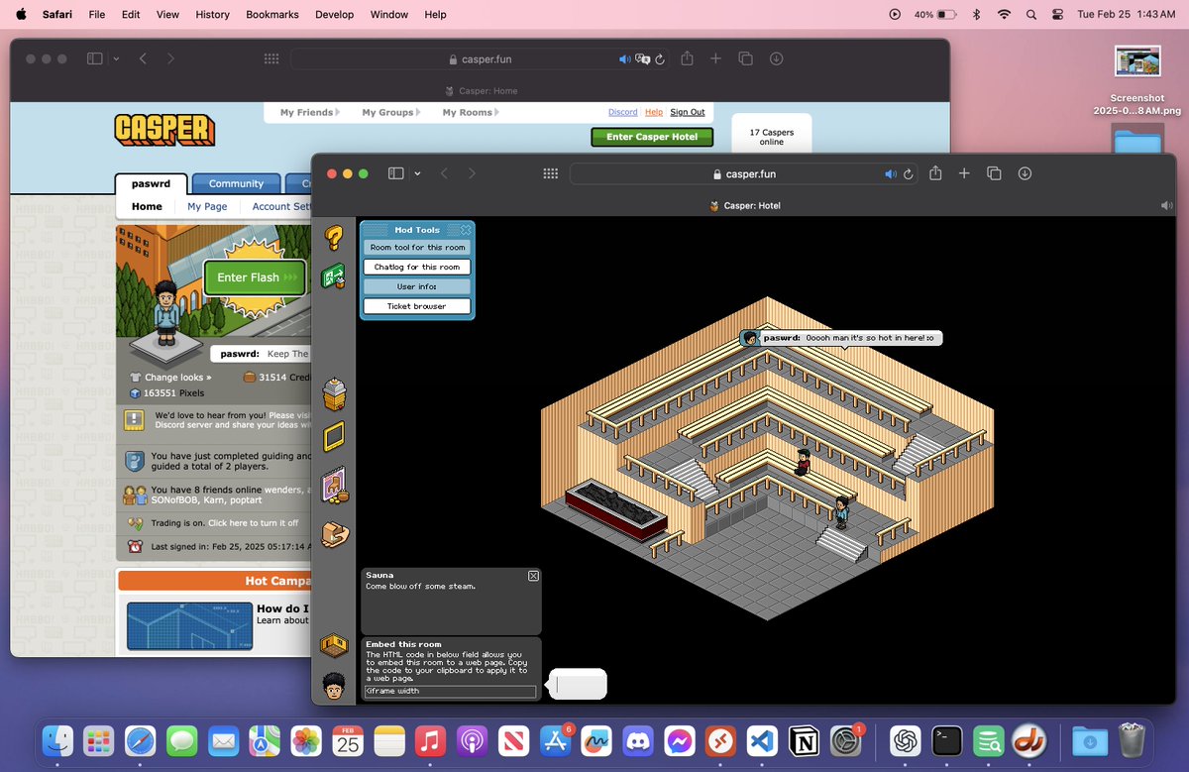Open the History menu
The width and height of the screenshot is (1189, 772).
click(x=212, y=14)
